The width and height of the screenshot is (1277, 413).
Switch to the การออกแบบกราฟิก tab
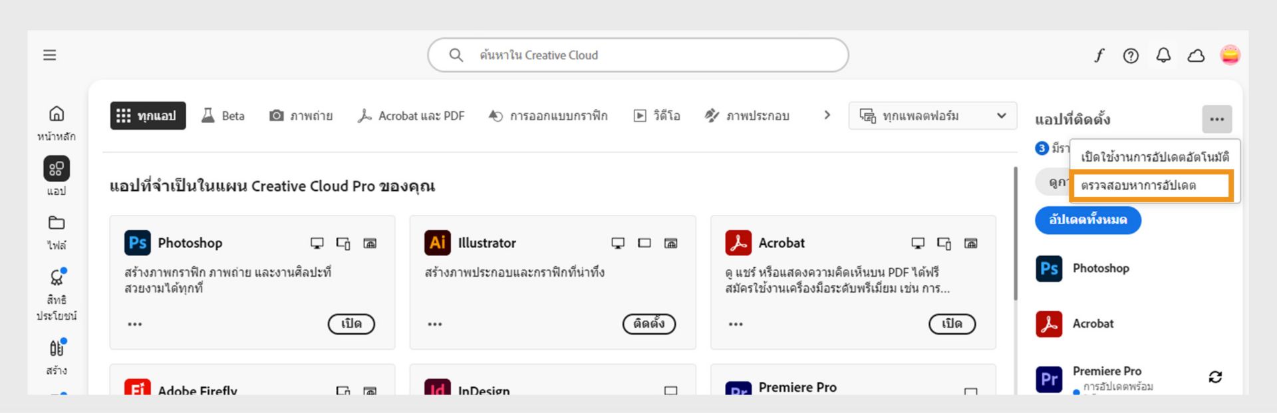pyautogui.click(x=547, y=116)
